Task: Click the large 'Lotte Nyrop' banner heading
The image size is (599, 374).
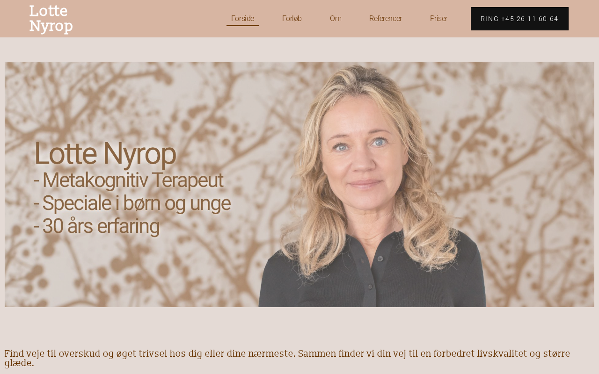Action: tap(105, 153)
